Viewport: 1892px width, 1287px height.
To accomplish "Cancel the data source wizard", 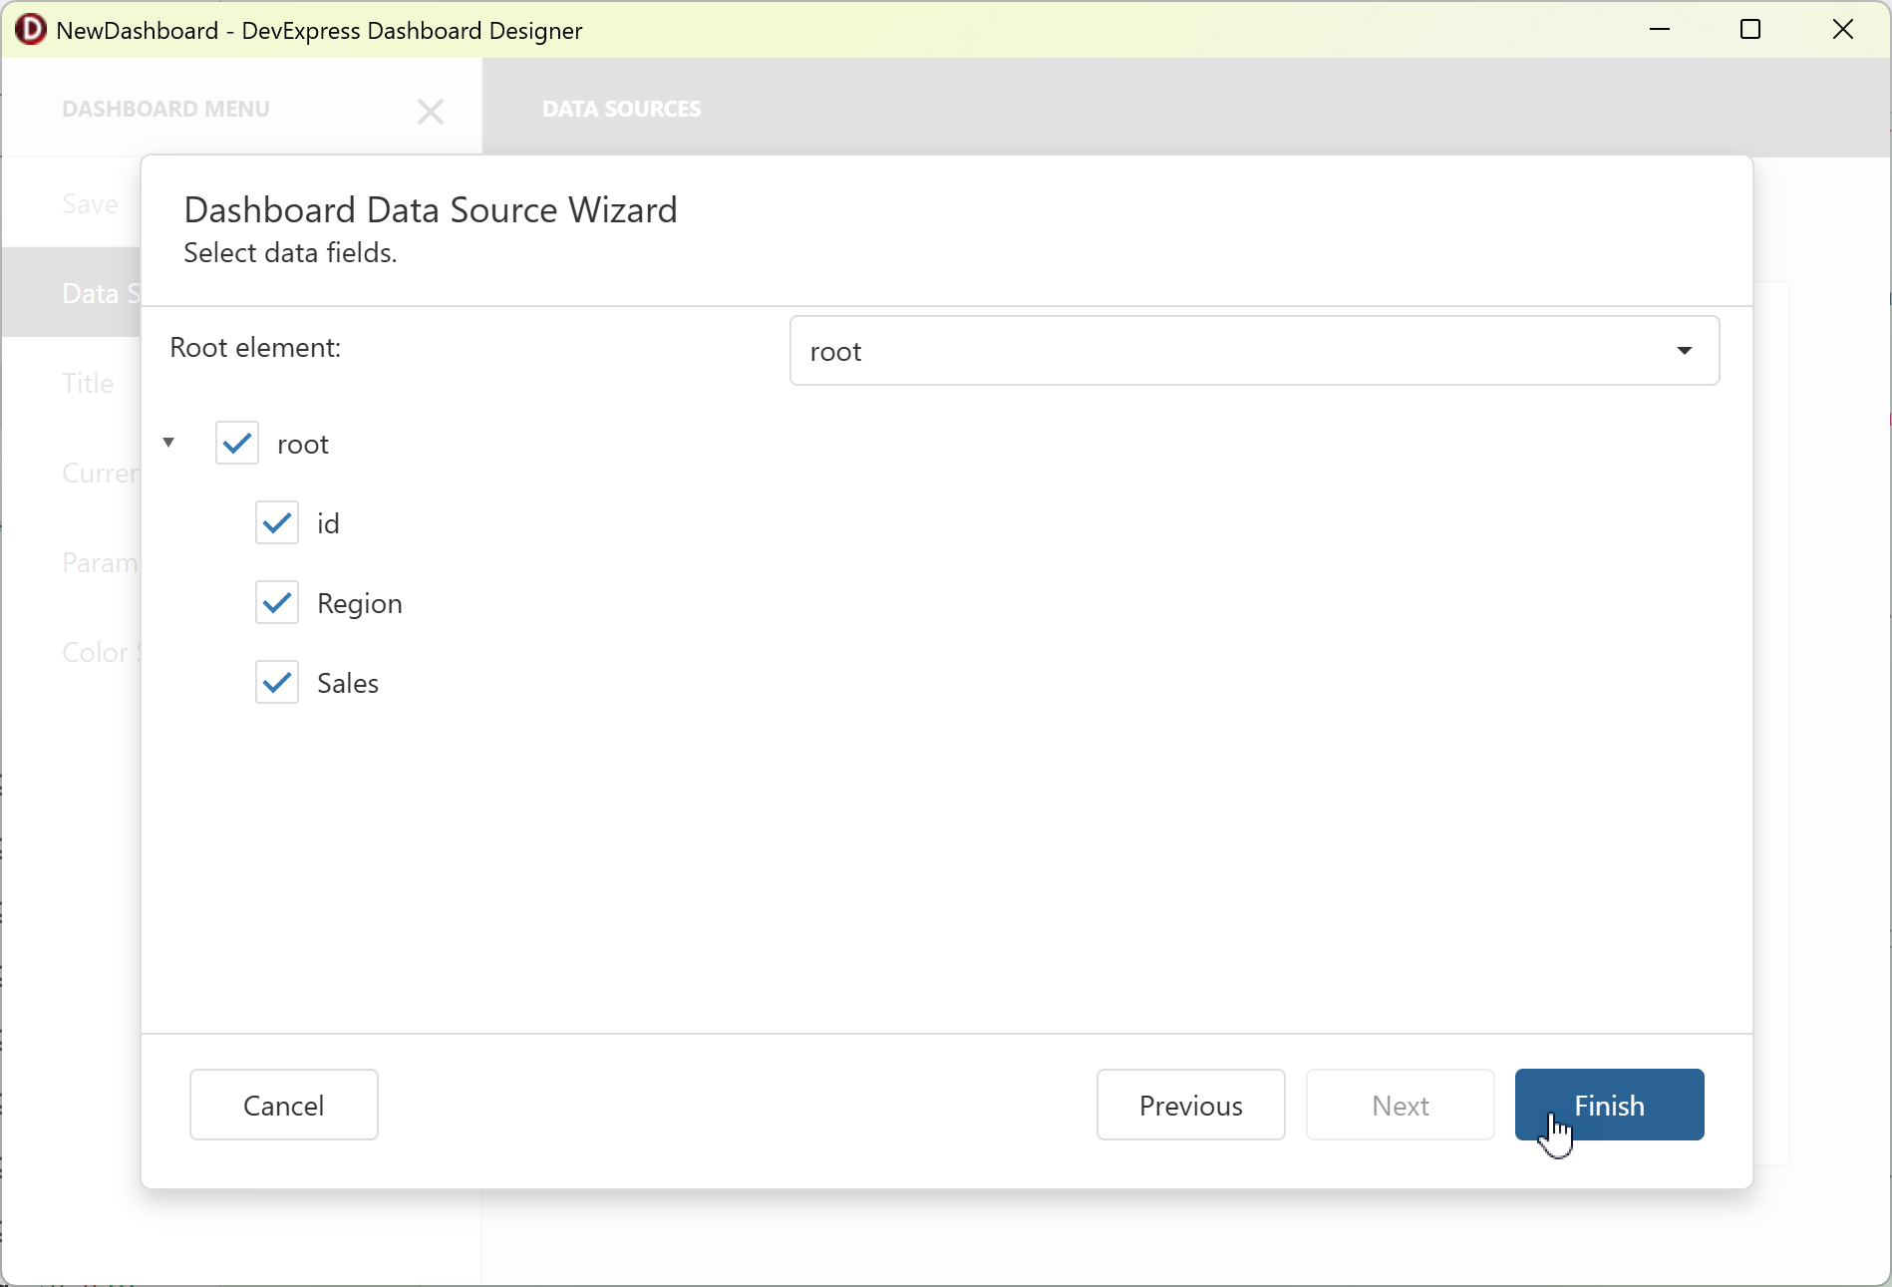I will point(284,1105).
